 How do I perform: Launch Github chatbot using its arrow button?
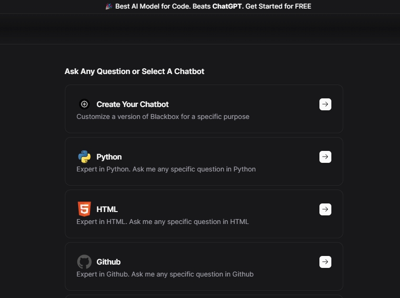[x=325, y=262]
